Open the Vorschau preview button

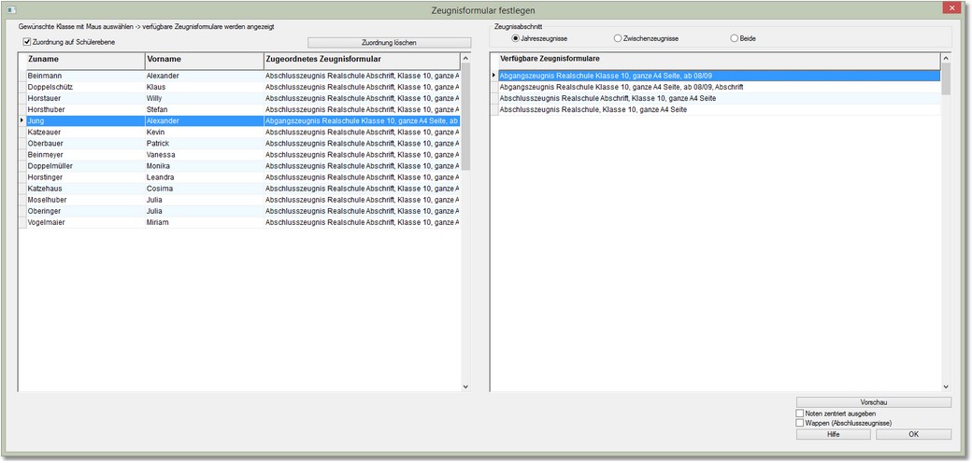point(872,401)
